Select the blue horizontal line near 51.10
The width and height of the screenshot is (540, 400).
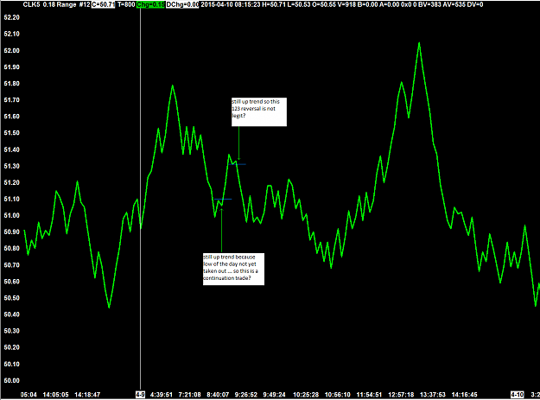point(223,199)
